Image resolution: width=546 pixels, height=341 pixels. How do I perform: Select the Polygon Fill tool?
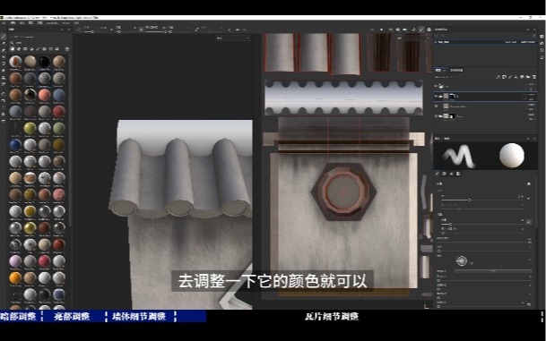pyautogui.click(x=3, y=57)
